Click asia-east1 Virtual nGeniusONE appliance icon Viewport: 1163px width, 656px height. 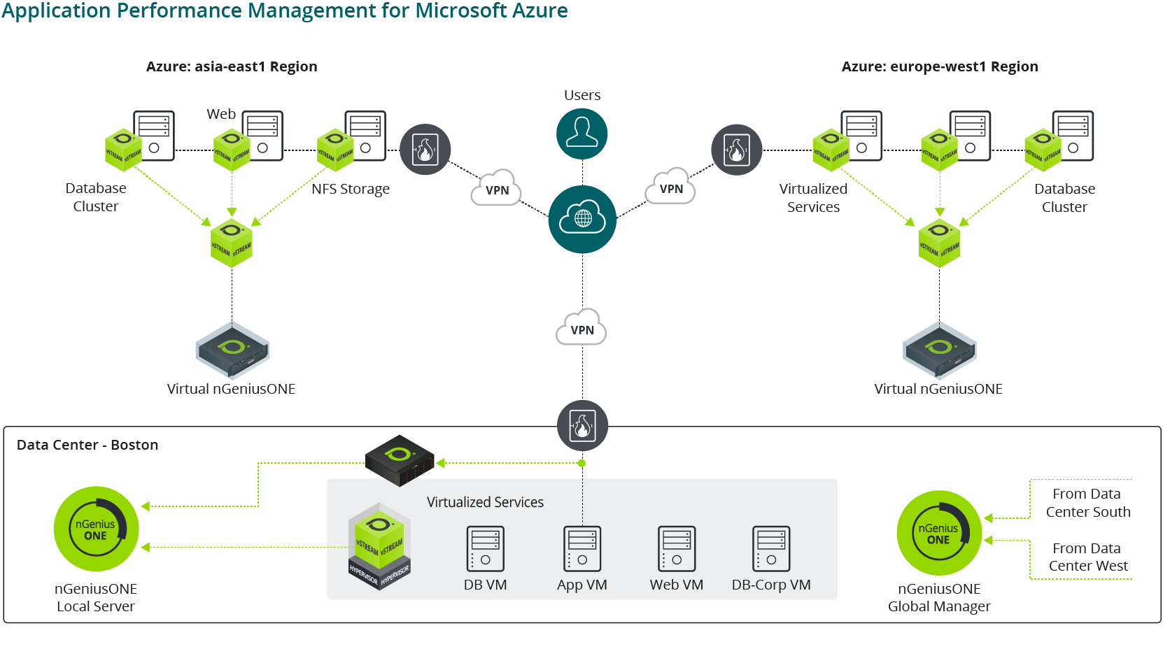(x=232, y=350)
